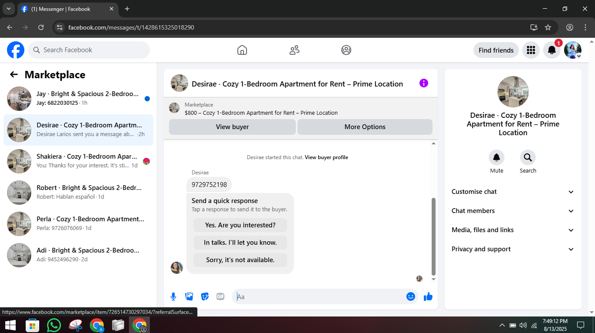Viewport: 595px width, 333px height.
Task: Open the Friends icon in top navigation
Action: coord(294,50)
